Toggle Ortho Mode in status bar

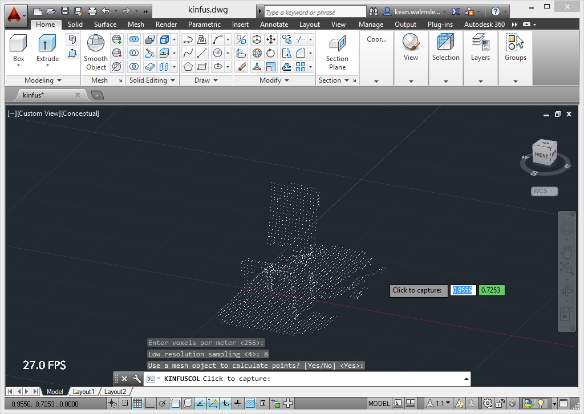[x=149, y=404]
